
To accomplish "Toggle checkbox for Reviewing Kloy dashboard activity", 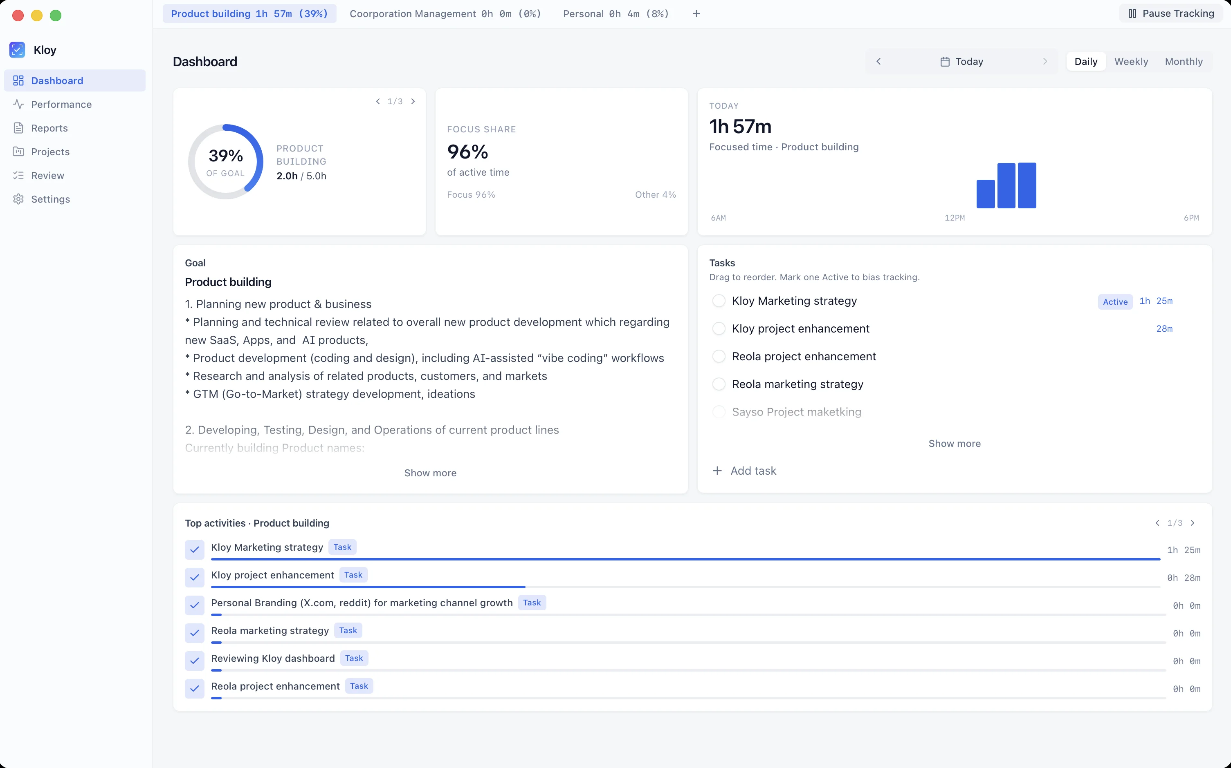I will 195,661.
